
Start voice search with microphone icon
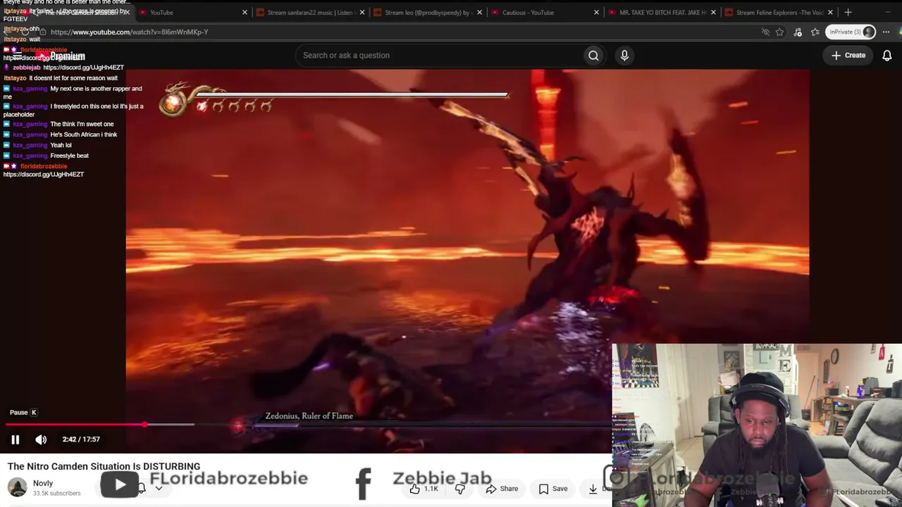point(624,56)
